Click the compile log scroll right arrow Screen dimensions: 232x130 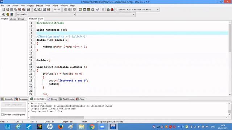227,117
